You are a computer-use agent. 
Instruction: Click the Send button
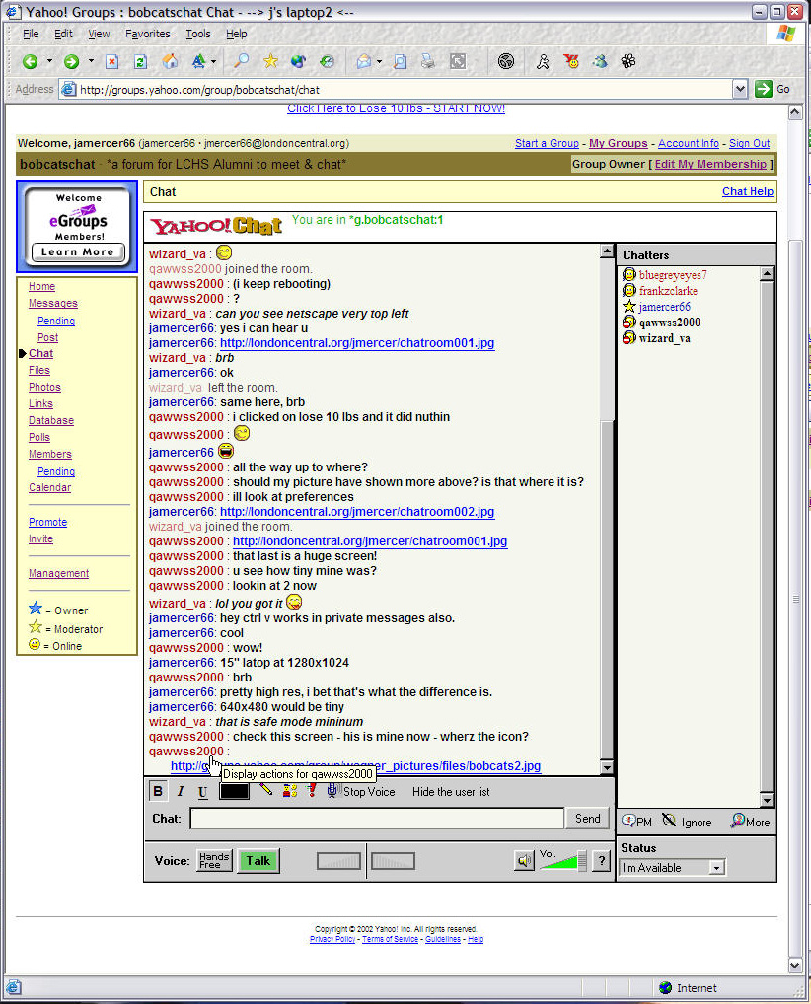point(587,819)
